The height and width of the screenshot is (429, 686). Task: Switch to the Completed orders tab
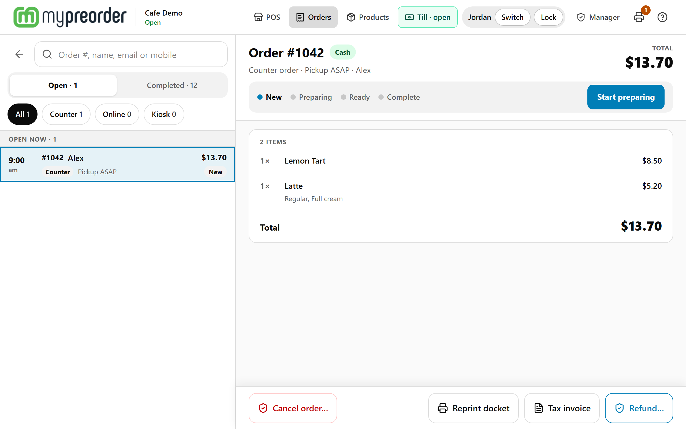pos(172,85)
